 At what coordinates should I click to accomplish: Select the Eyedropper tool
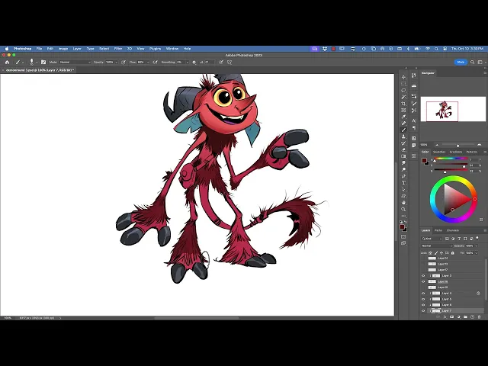click(x=403, y=117)
